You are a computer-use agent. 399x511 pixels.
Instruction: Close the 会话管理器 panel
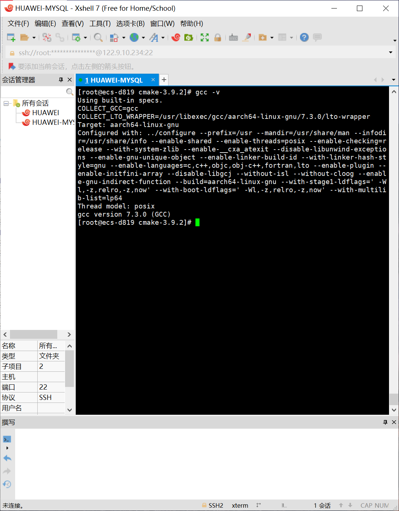click(69, 80)
